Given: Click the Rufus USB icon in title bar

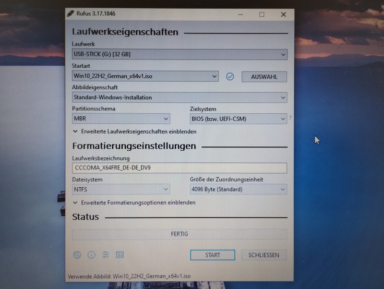Looking at the screenshot, I should (71, 13).
